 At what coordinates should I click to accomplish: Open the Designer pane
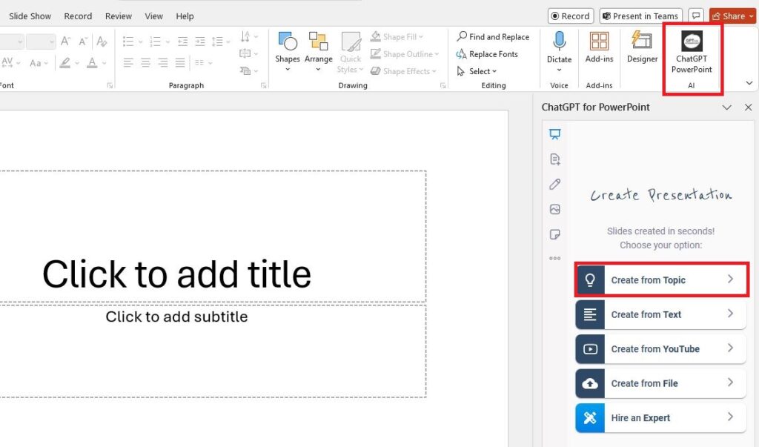(x=642, y=47)
